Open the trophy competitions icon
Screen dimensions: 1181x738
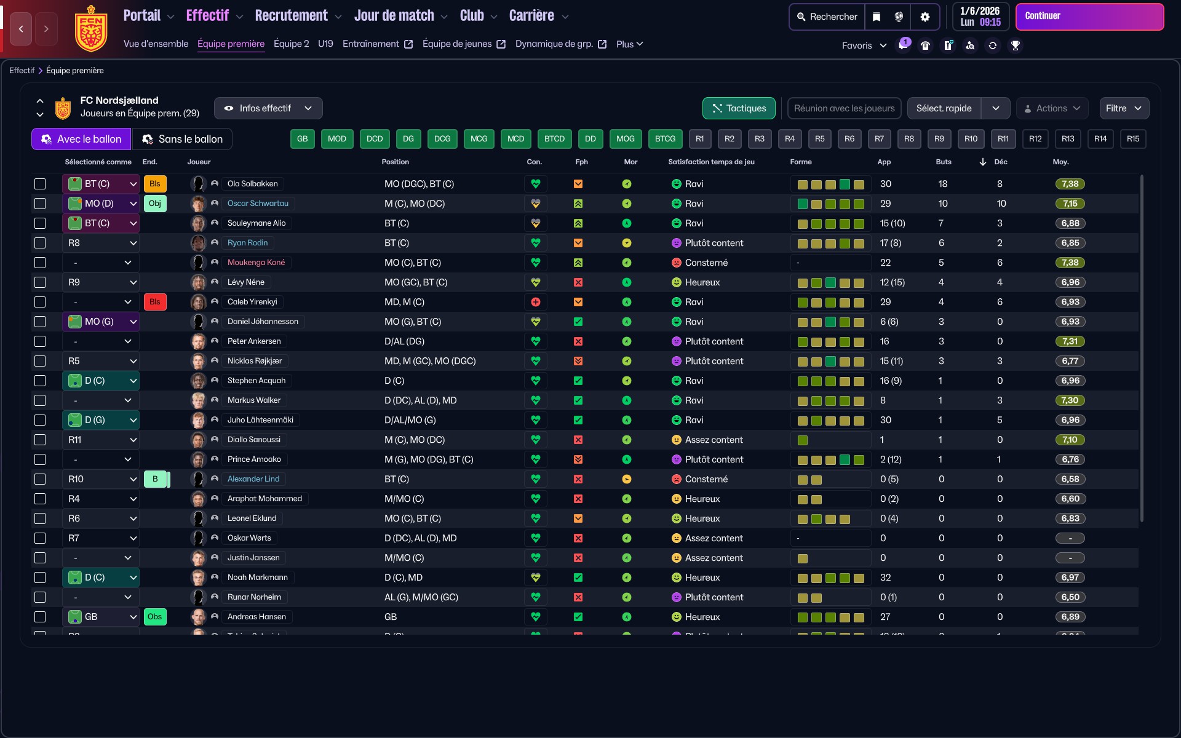[x=1015, y=45]
